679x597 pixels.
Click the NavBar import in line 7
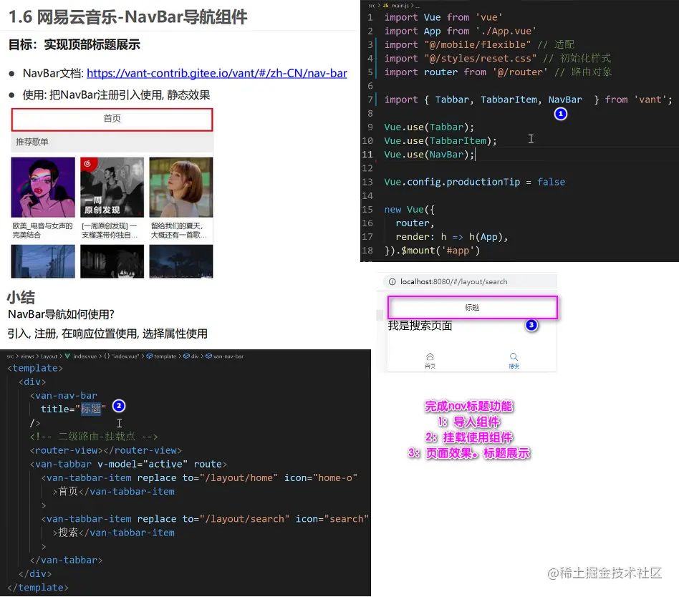[565, 99]
